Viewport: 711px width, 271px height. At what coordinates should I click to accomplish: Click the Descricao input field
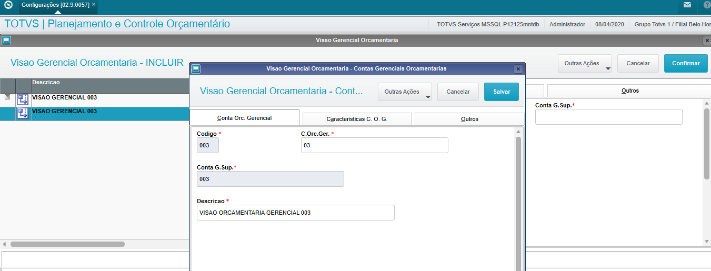point(296,213)
